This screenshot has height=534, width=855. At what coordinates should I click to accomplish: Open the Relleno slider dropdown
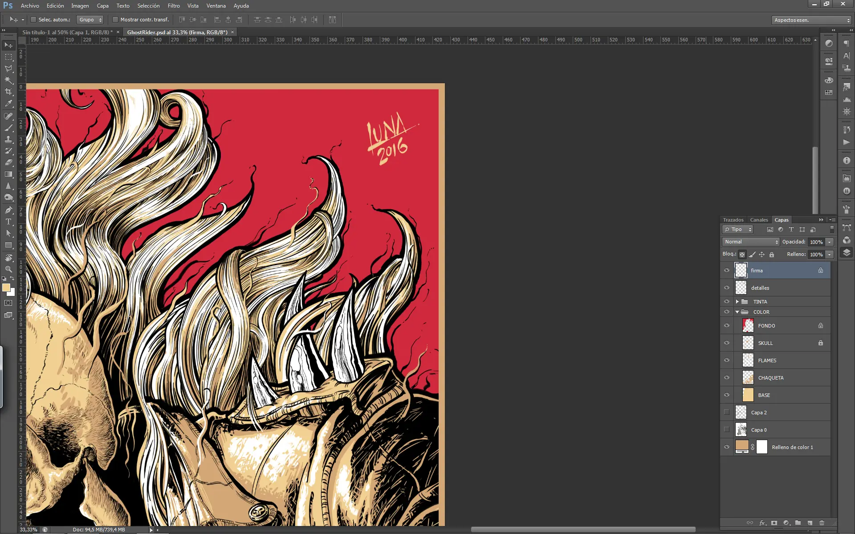coord(829,255)
